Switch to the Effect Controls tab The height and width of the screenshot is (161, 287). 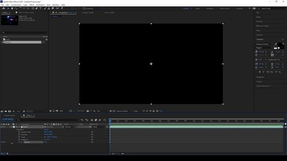(x=26, y=13)
